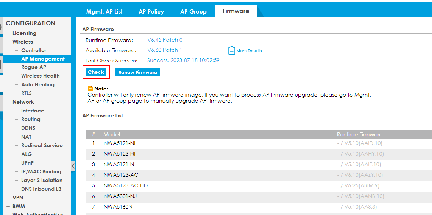This screenshot has height=215, width=432.
Task: Open the AP Policy tab
Action: point(151,12)
